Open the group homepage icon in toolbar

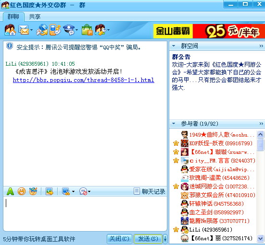coord(10,30)
